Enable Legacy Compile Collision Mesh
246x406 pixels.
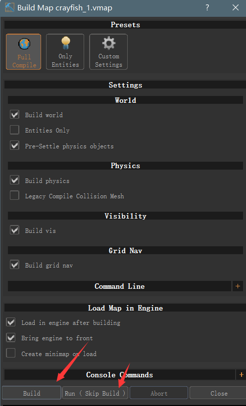[14, 196]
